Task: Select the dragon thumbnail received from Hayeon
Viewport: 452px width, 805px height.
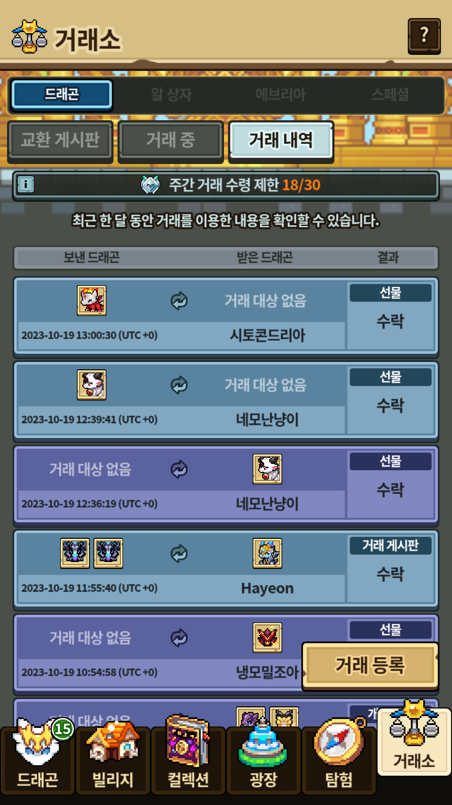Action: (x=267, y=553)
